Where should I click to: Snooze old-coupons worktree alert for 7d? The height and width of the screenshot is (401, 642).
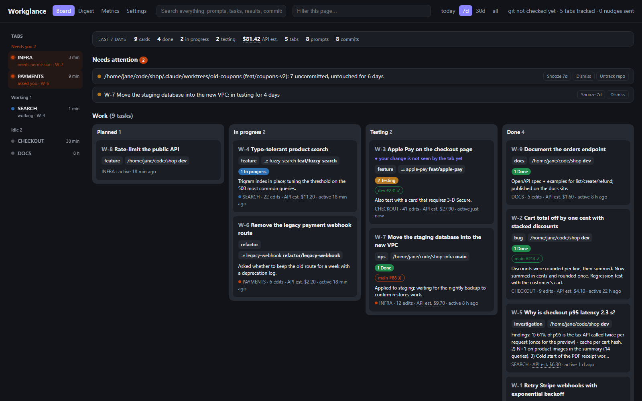pos(557,76)
